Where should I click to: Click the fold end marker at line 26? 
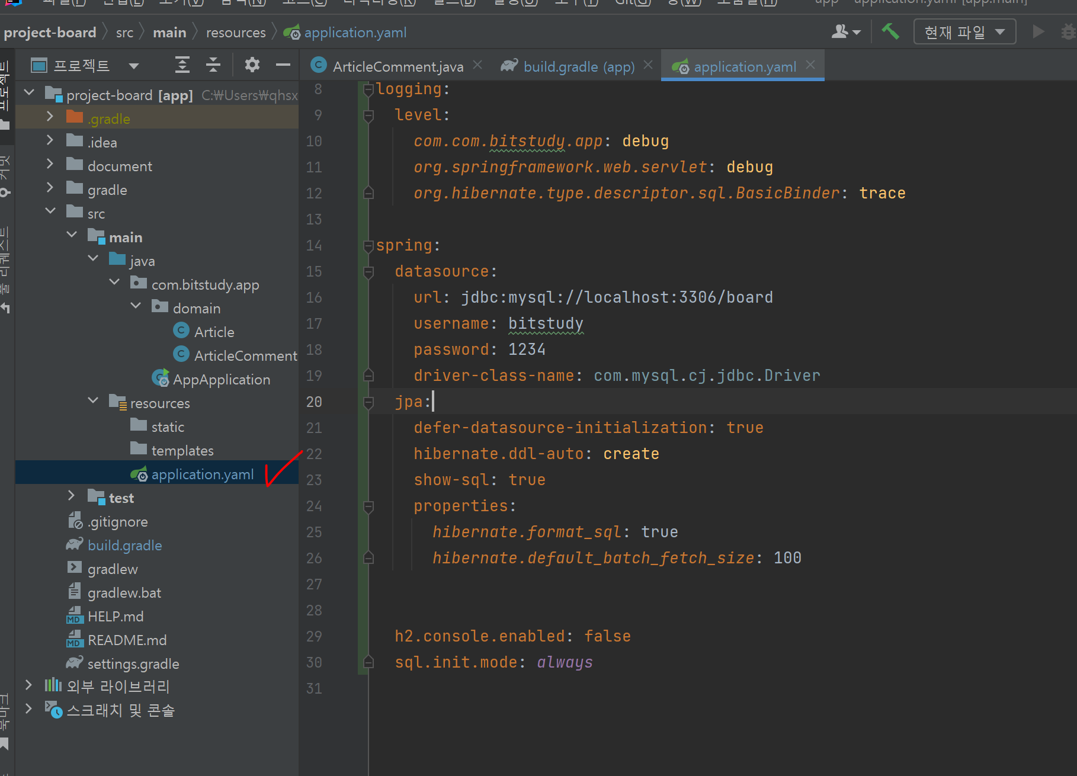click(x=368, y=557)
